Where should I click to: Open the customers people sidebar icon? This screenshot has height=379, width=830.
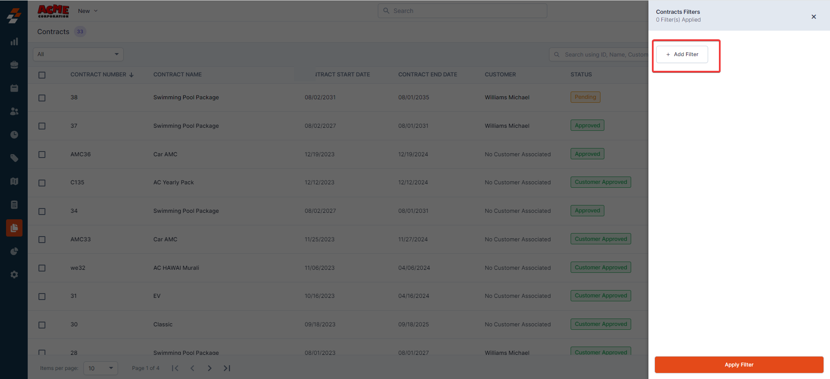[14, 111]
